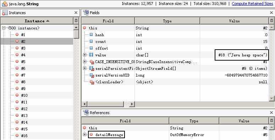This screenshot has height=140, width=275.
Task: Sort References table by Value column
Action: coord(244,121)
